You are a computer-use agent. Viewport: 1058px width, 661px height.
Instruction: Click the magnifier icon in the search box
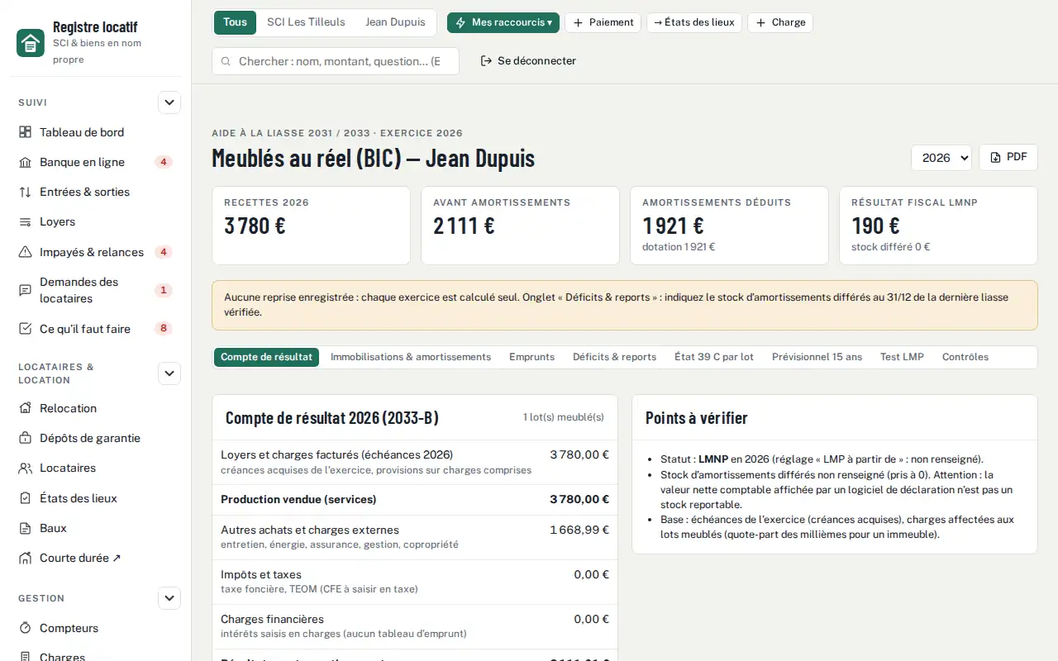(226, 61)
